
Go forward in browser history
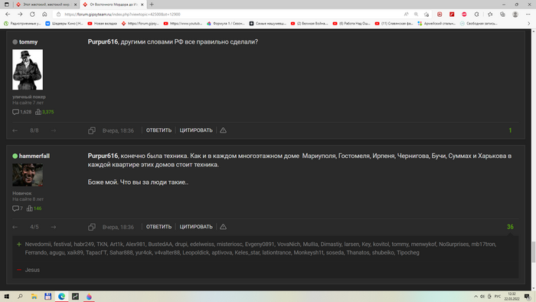click(x=20, y=15)
